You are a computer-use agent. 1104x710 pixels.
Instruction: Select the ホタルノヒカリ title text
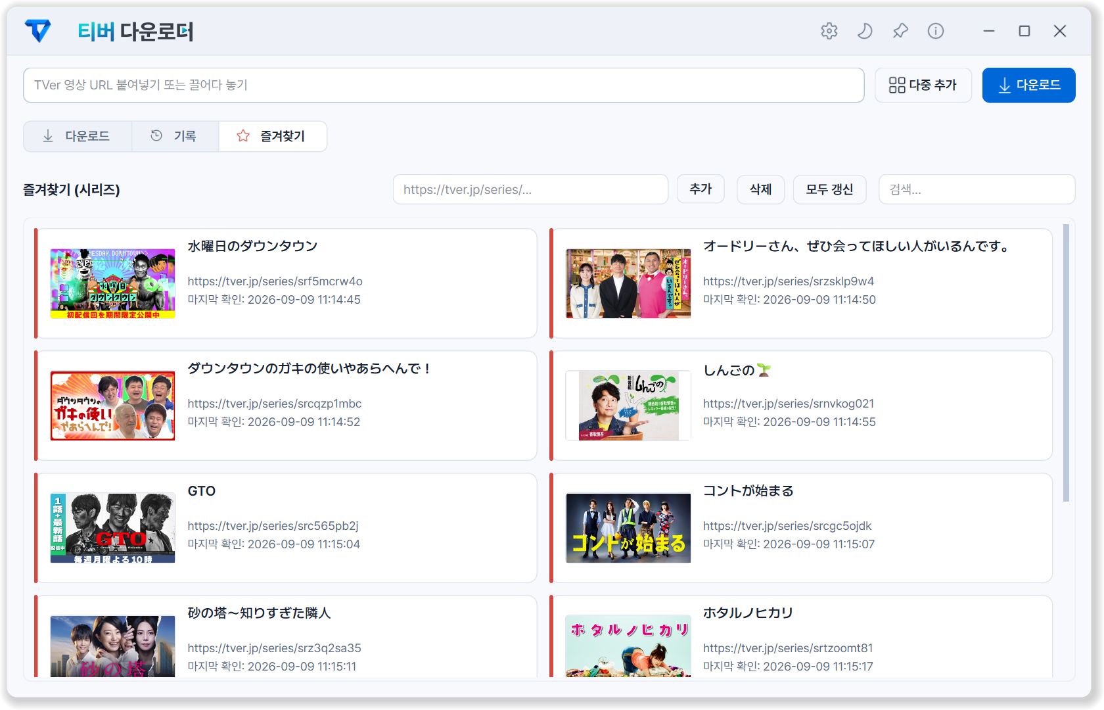click(x=748, y=613)
